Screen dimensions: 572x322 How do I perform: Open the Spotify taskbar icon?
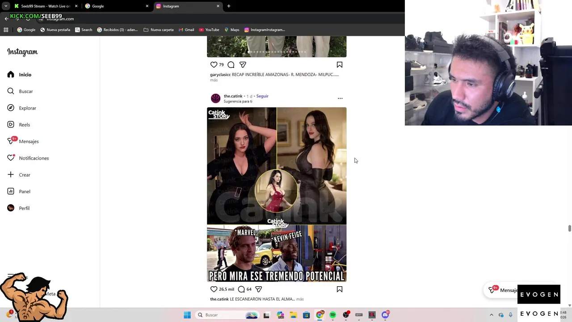click(x=332, y=315)
